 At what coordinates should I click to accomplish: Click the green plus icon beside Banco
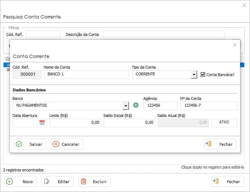[136, 105]
